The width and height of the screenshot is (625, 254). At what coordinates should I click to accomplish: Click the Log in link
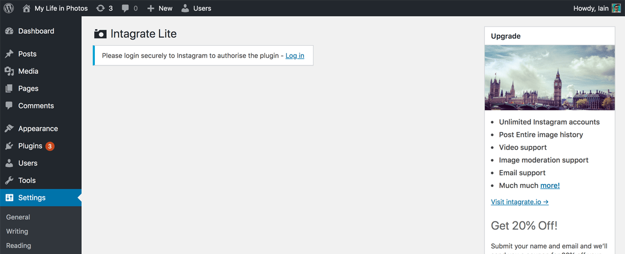coord(295,56)
